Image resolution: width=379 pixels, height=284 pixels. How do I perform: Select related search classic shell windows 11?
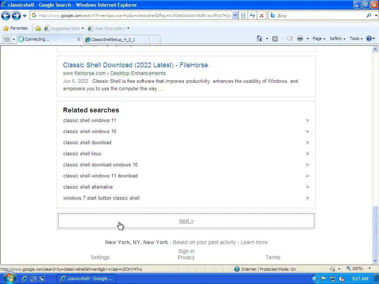coord(186,120)
